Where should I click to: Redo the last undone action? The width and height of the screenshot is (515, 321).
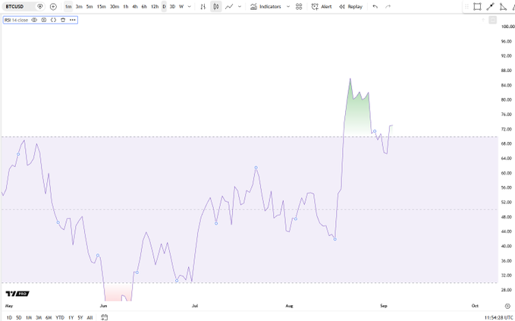tap(388, 7)
